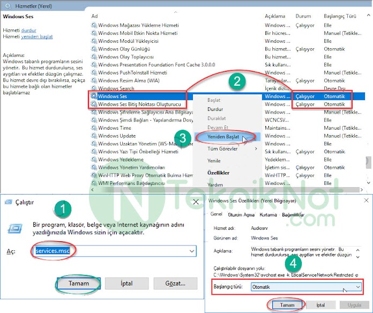This screenshot has width=373, height=313.
Task: Click the gear icon for Windows Olay Günlüğü
Action: pos(94,49)
